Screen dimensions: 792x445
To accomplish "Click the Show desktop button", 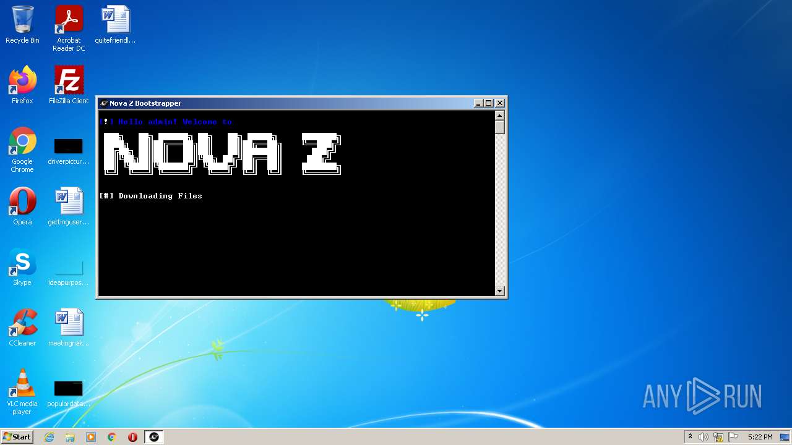I will coord(785,437).
